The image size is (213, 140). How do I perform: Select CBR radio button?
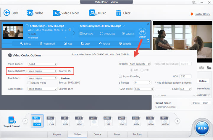point(142,70)
